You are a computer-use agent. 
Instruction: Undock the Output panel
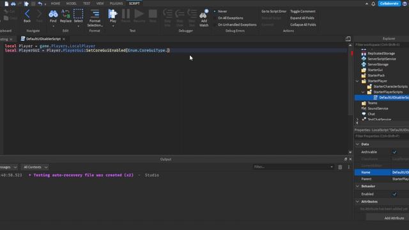coord(346,159)
